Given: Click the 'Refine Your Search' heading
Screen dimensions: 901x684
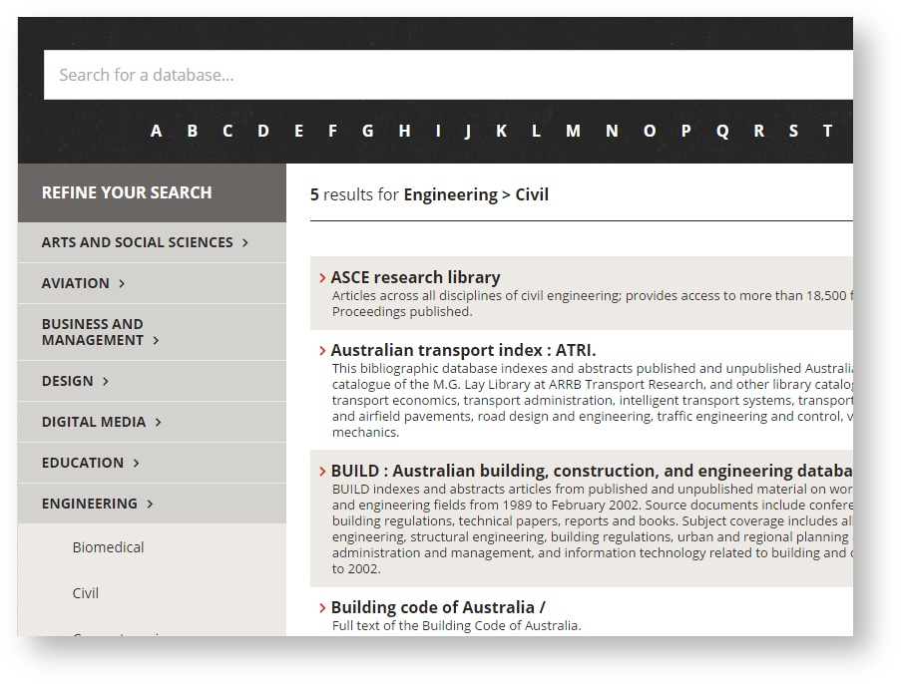Looking at the screenshot, I should [127, 192].
